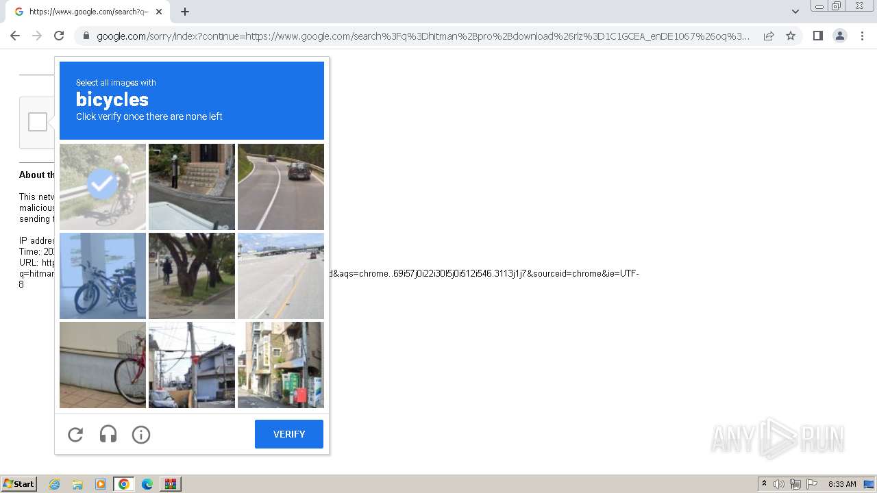View site information lock icon
This screenshot has width=877, height=493.
pyautogui.click(x=86, y=36)
